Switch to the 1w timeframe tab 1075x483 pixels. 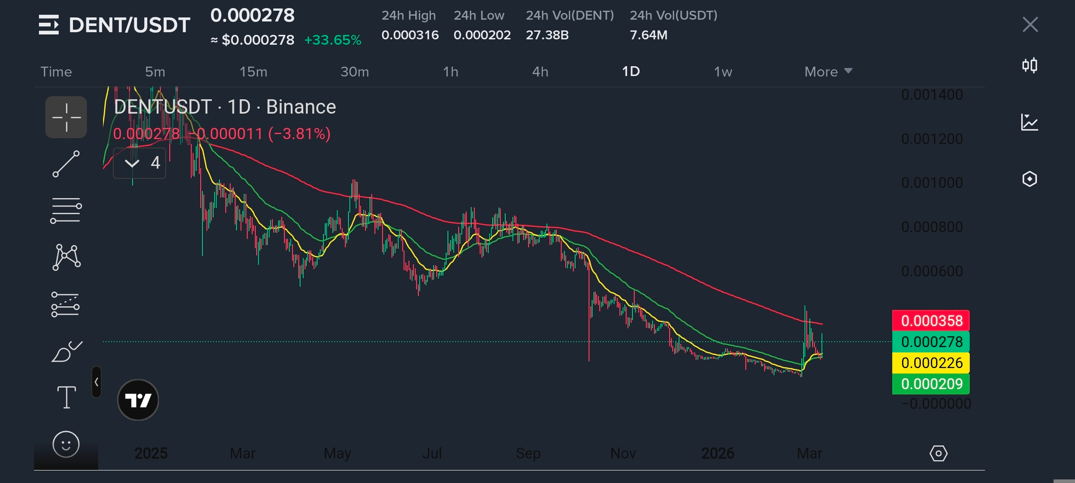[x=722, y=72]
